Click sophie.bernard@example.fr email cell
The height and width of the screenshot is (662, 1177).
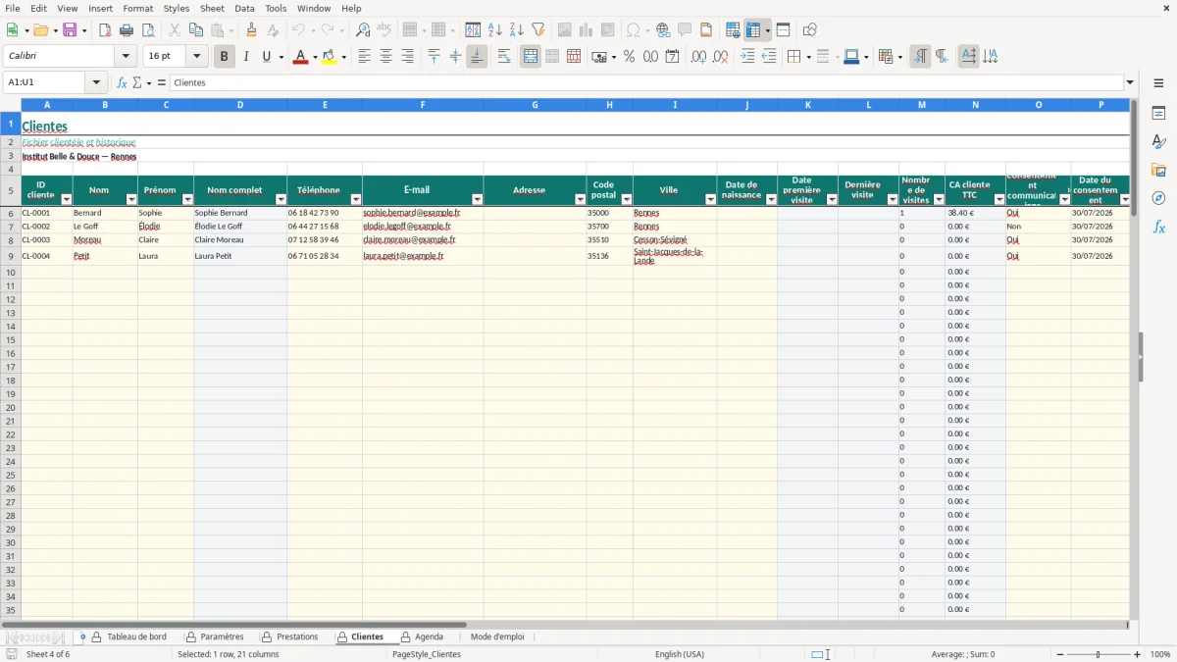click(423, 213)
